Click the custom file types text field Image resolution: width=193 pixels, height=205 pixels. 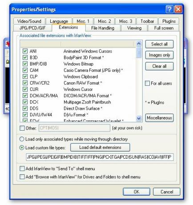tap(100, 157)
